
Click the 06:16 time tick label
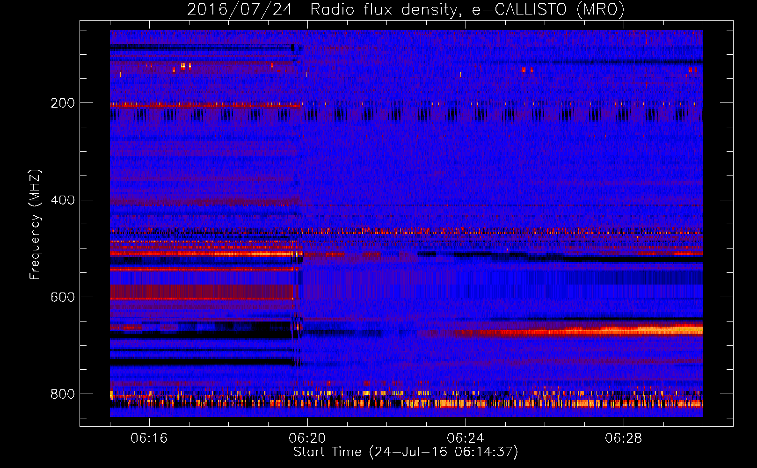point(149,439)
